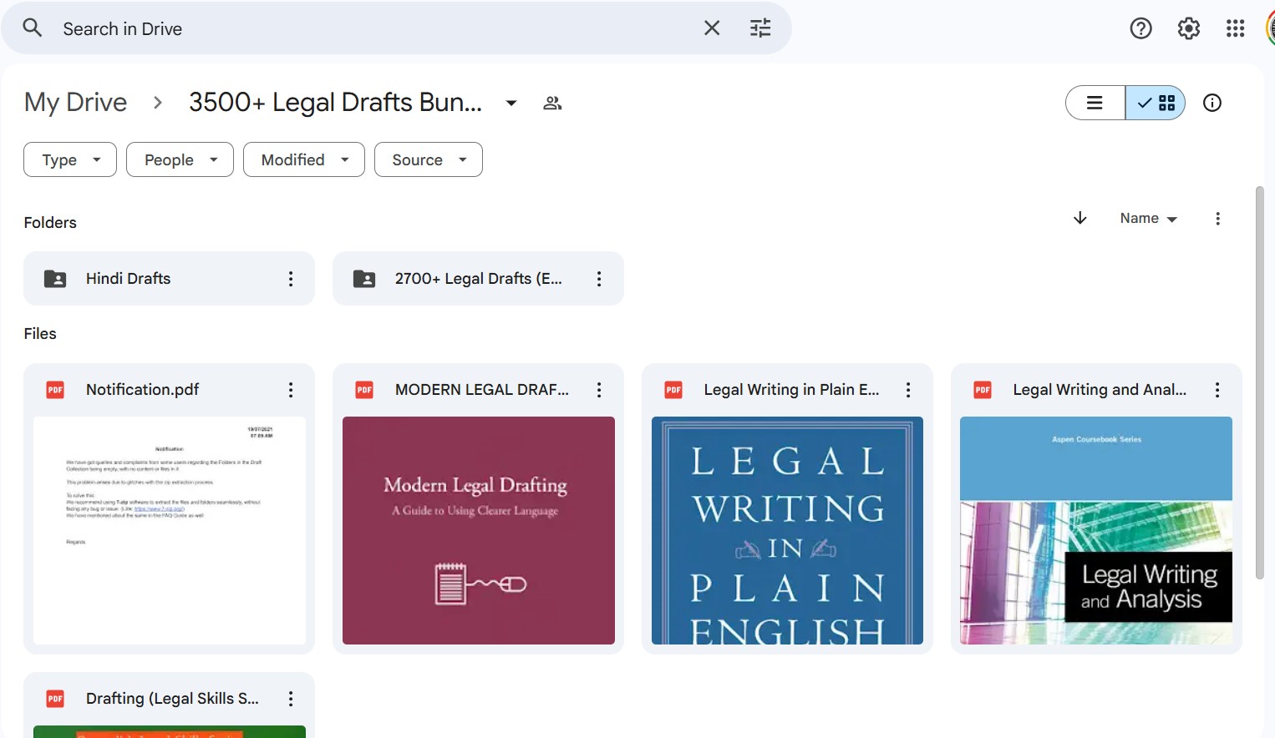Clear the search with the X icon
The height and width of the screenshot is (738, 1275).
click(x=712, y=28)
